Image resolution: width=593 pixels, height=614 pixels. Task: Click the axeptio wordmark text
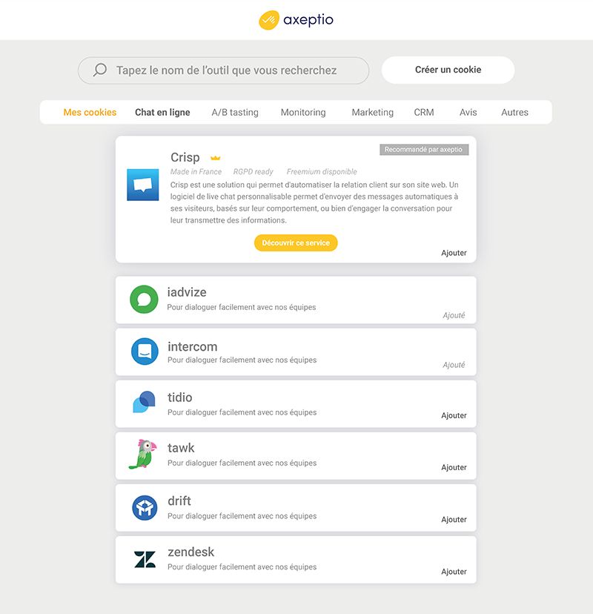(x=308, y=19)
